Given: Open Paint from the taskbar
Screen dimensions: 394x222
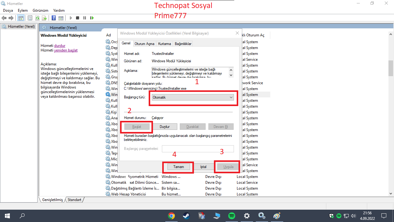Looking at the screenshot, I should [x=277, y=216].
